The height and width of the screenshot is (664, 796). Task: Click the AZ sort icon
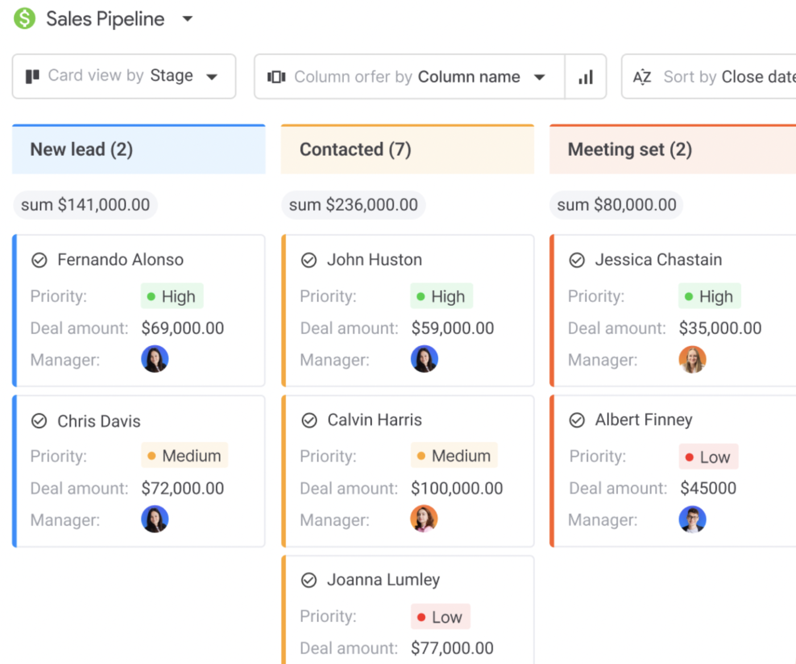pyautogui.click(x=642, y=77)
